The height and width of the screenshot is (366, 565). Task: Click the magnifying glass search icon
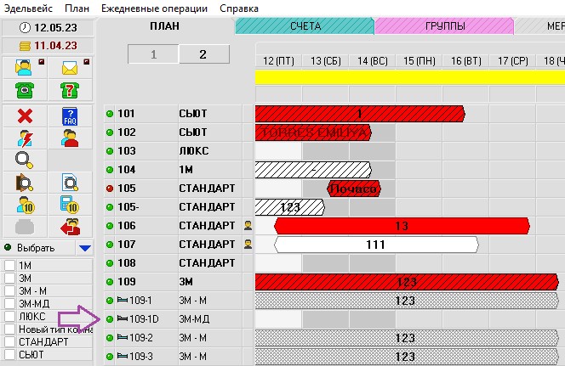[24, 159]
